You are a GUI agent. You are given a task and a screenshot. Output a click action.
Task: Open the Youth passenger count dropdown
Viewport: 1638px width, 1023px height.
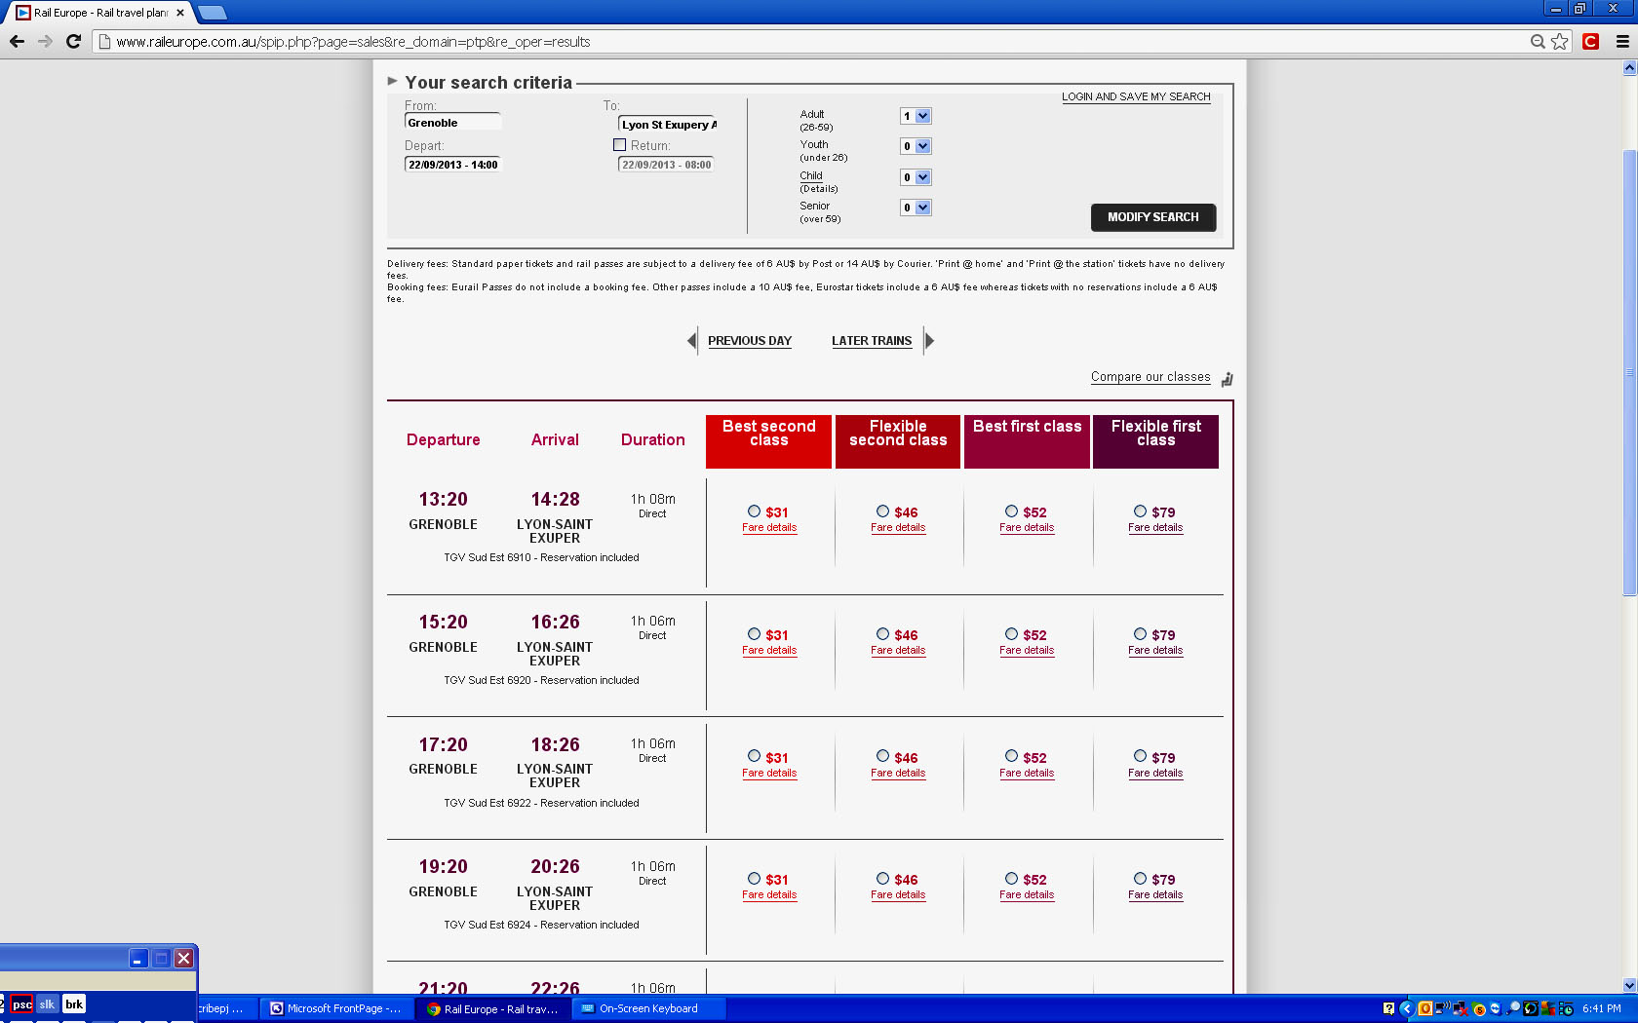point(916,146)
